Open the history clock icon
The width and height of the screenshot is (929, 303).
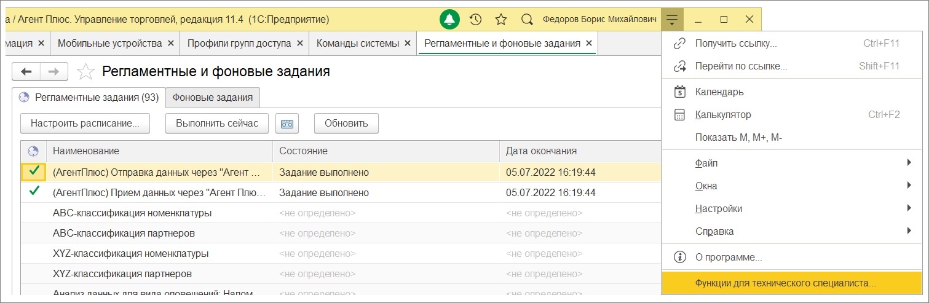475,20
